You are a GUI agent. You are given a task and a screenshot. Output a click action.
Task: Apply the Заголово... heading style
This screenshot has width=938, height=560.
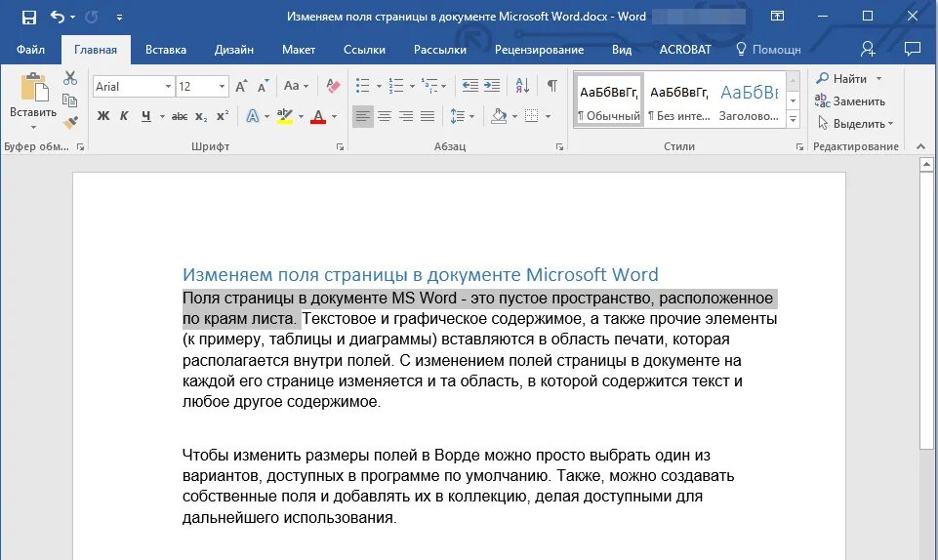click(x=749, y=100)
